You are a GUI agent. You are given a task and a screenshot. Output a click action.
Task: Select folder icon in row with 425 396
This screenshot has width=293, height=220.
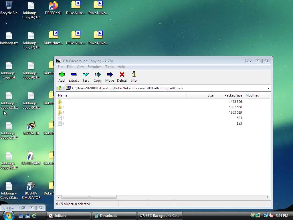60,102
